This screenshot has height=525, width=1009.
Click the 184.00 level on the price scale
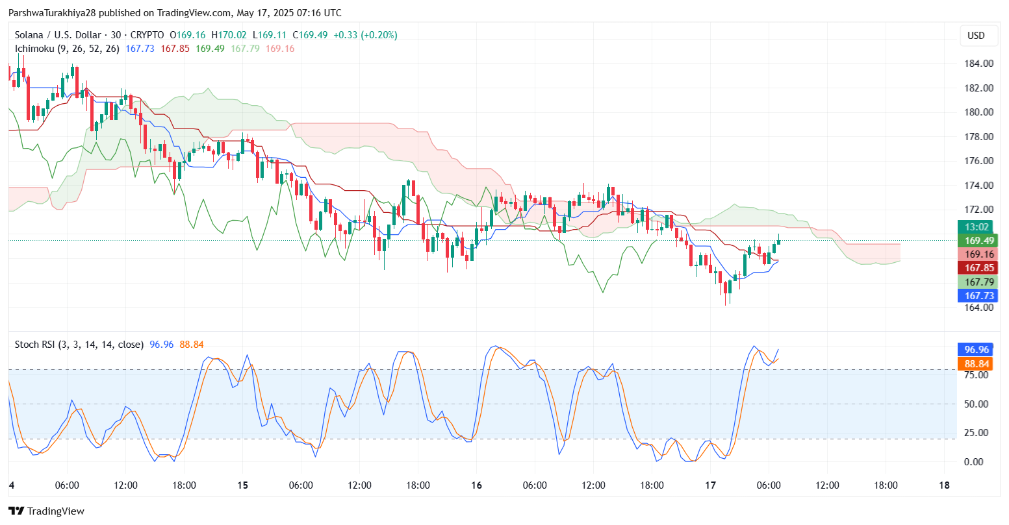click(x=978, y=64)
